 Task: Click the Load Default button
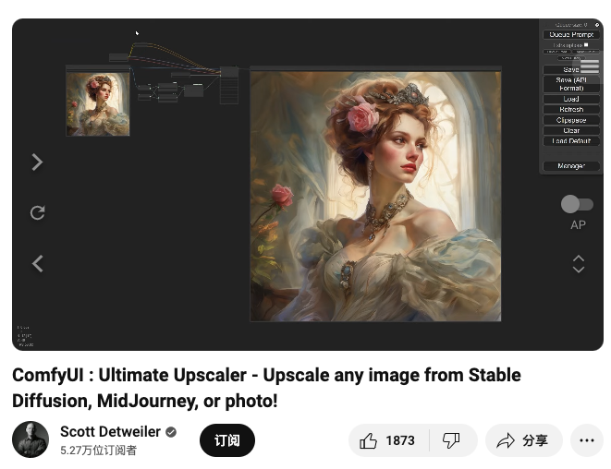tap(571, 141)
